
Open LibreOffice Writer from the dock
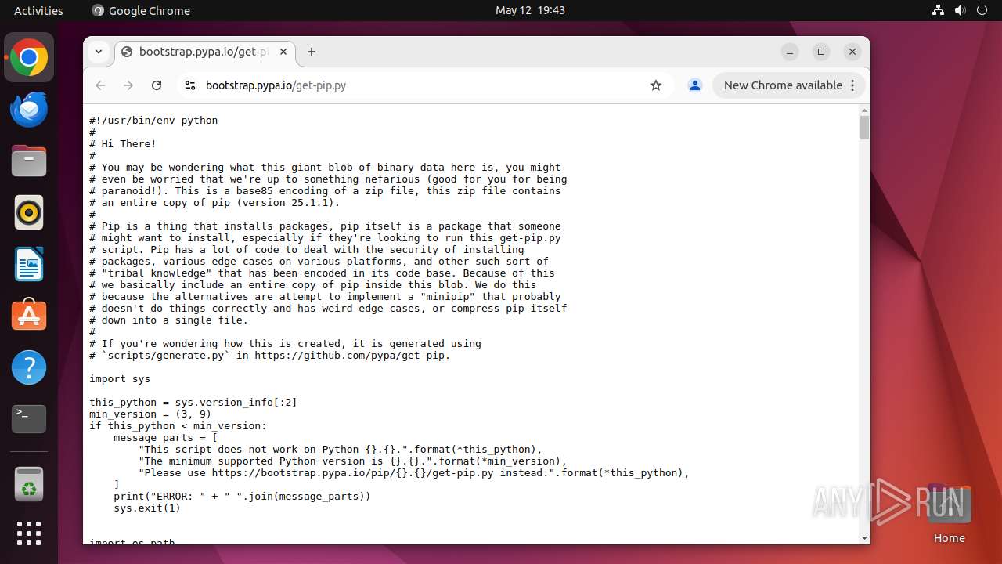tap(29, 264)
